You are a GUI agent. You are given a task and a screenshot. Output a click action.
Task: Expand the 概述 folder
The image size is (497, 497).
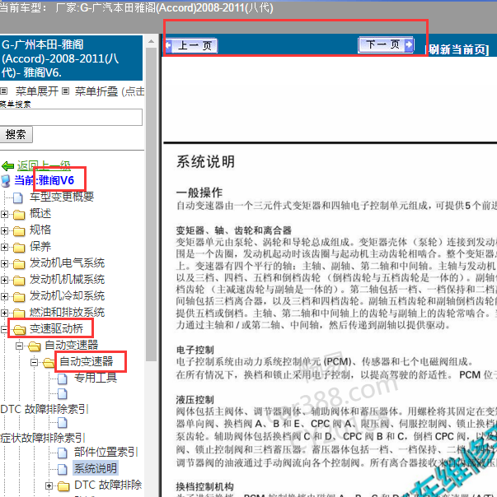pyautogui.click(x=4, y=215)
